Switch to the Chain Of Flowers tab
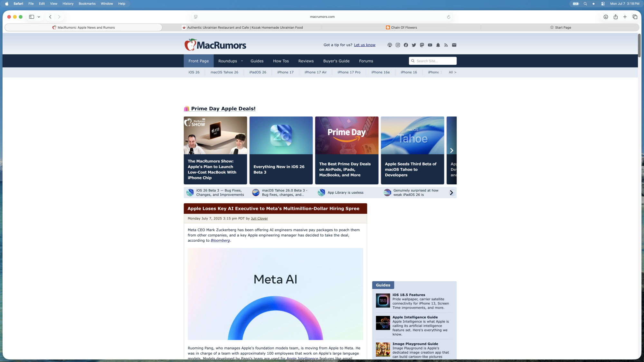Screen dimensions: 644x362 pyautogui.click(x=401, y=27)
